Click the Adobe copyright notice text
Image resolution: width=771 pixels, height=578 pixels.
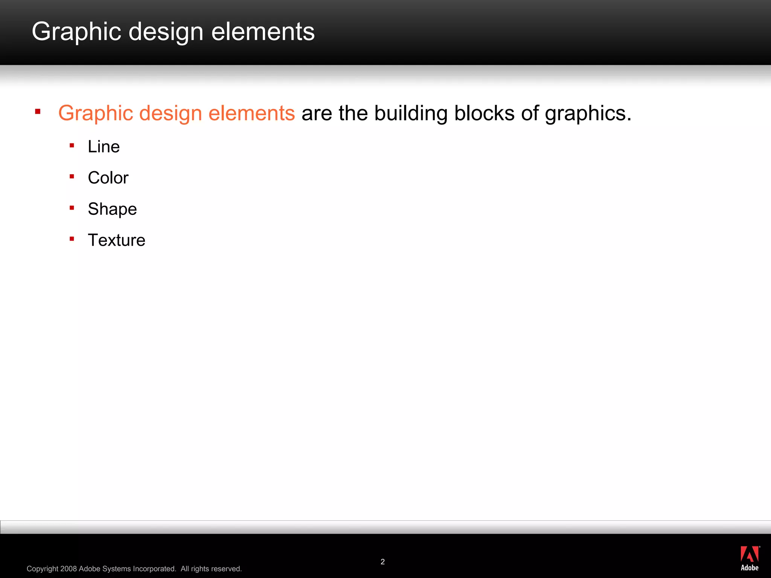(x=102, y=569)
